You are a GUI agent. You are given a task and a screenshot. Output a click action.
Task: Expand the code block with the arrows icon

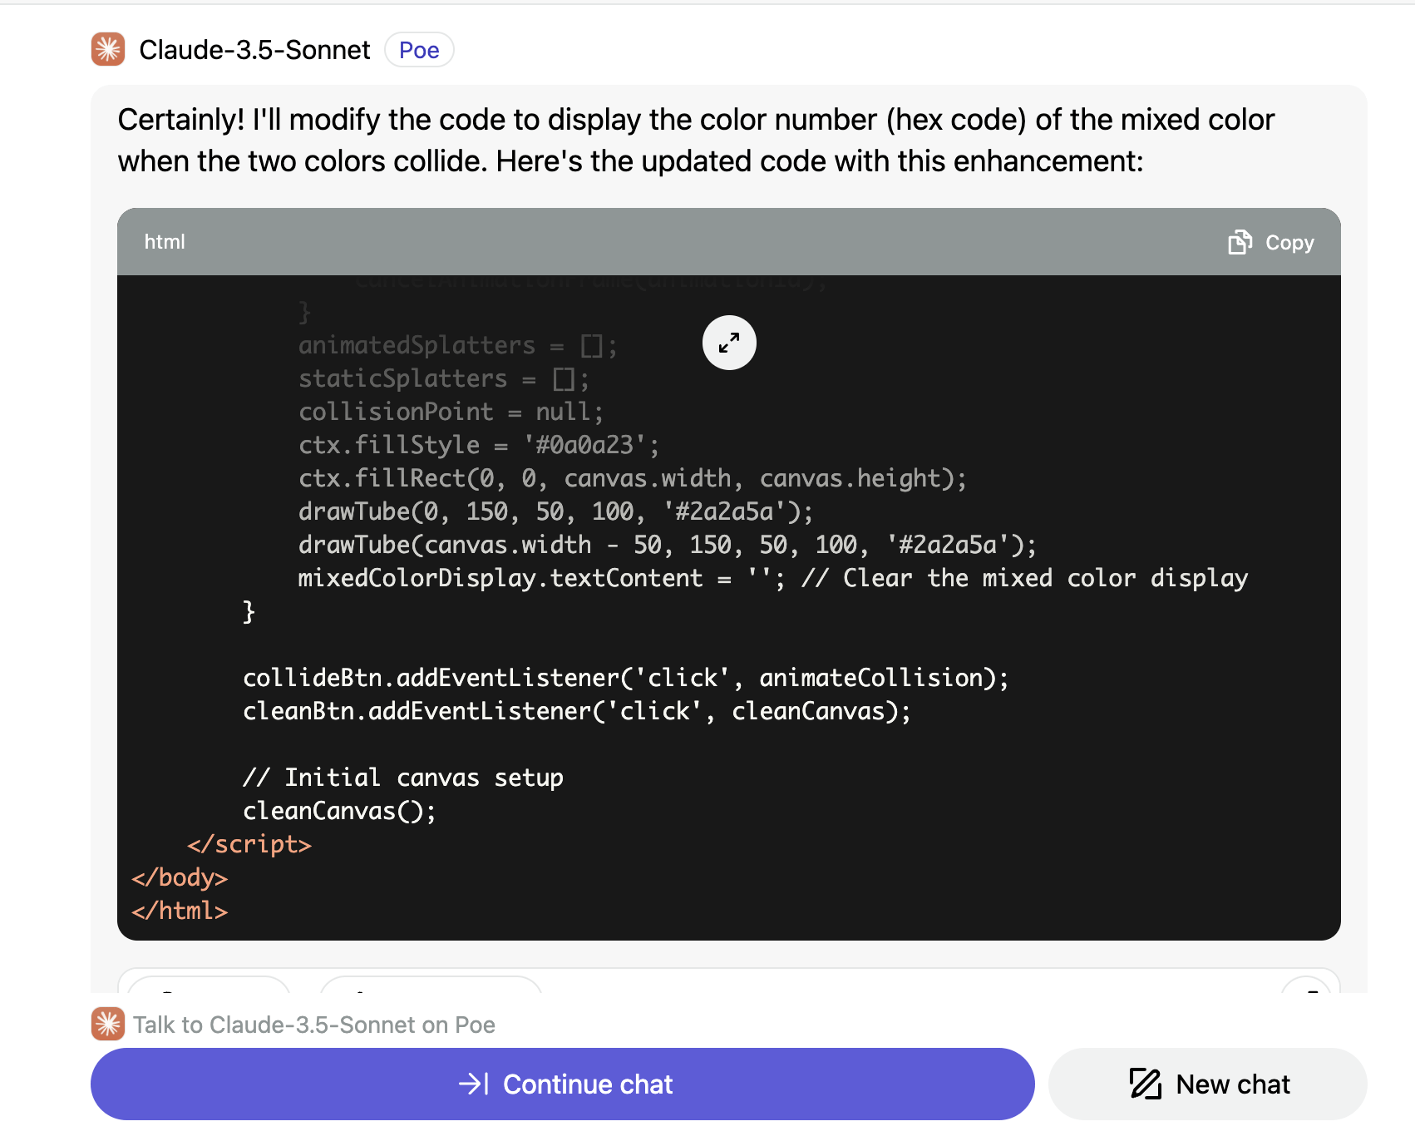coord(729,343)
